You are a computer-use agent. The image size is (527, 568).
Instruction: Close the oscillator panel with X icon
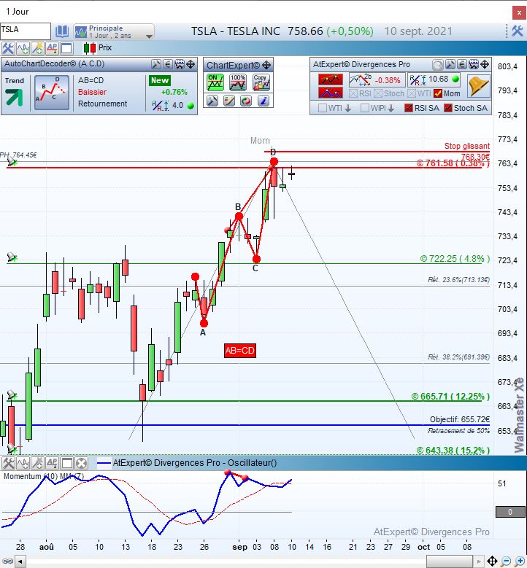(82, 463)
